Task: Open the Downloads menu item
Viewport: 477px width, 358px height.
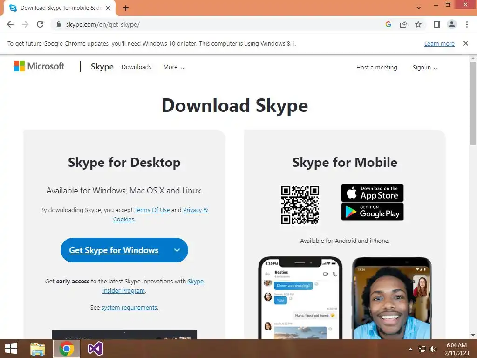Action: tap(136, 67)
